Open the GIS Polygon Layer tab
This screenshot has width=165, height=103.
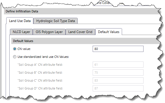(49, 32)
